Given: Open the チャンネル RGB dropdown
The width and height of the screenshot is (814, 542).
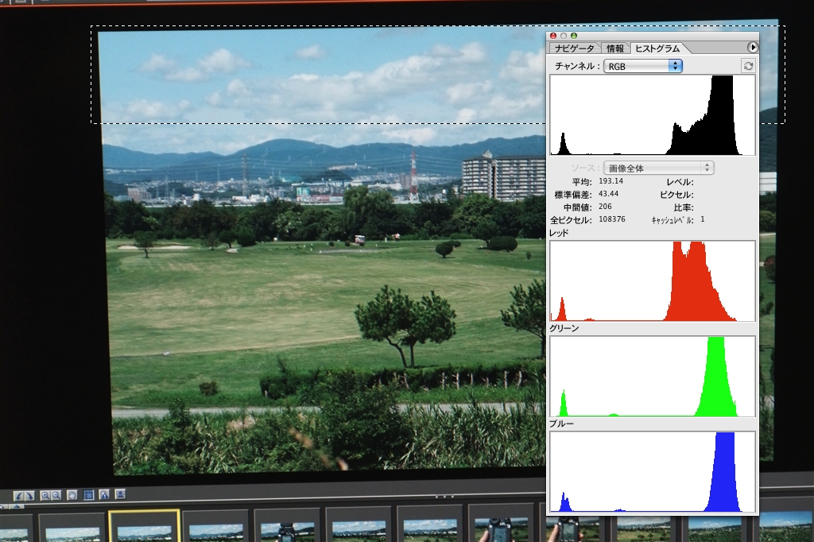Looking at the screenshot, I should 643,67.
